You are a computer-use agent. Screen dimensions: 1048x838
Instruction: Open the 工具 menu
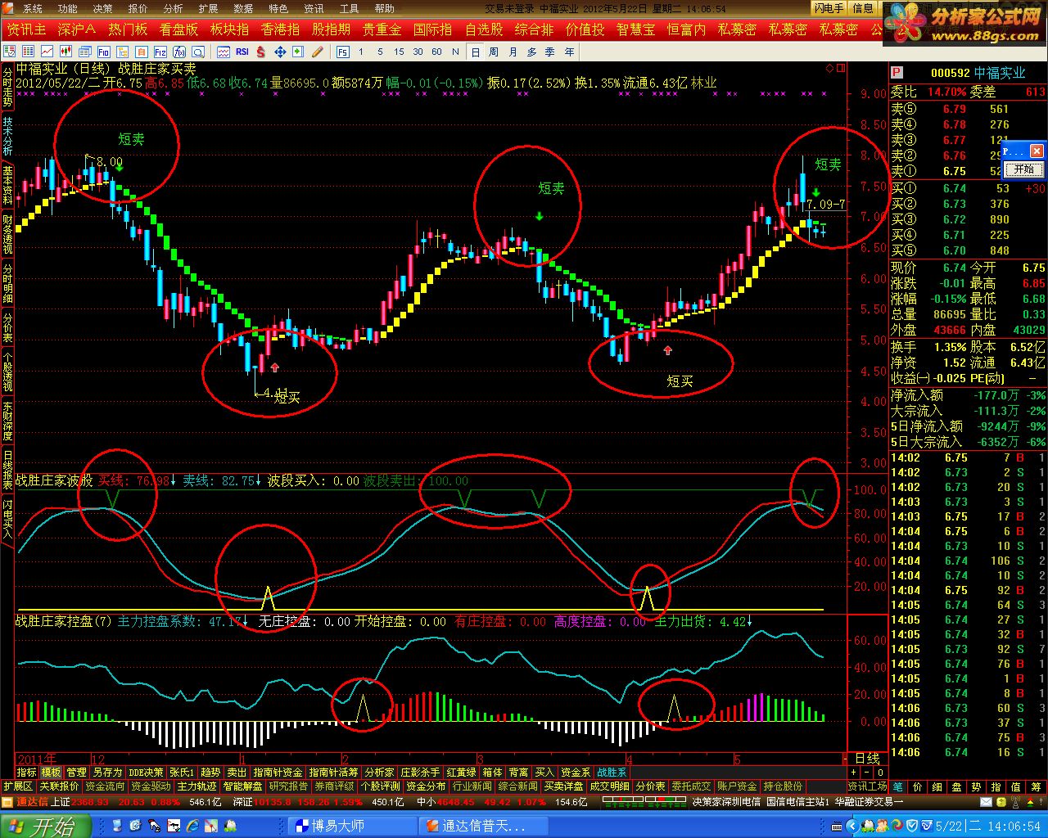click(349, 8)
